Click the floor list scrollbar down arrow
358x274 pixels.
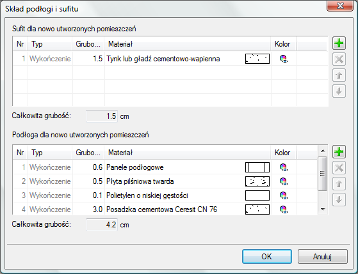[x=323, y=209]
